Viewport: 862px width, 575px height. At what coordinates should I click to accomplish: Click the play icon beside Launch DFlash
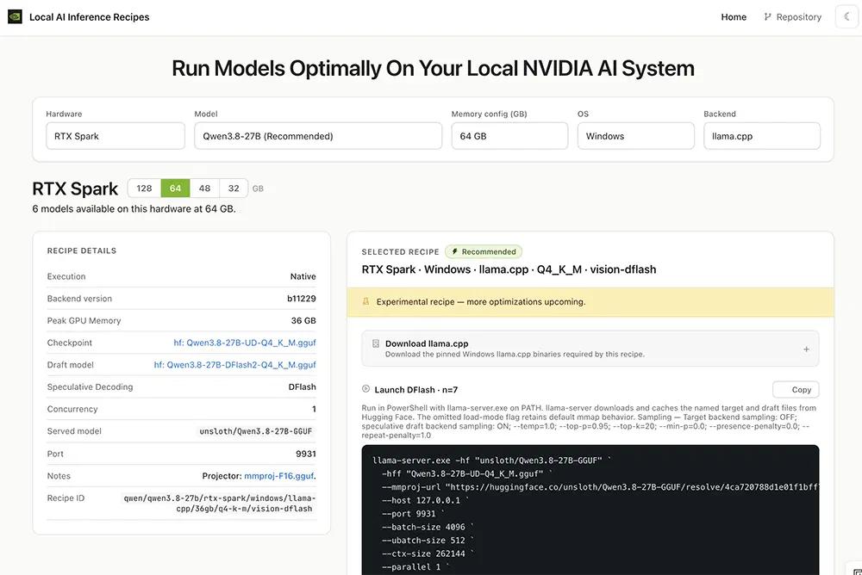pos(365,389)
